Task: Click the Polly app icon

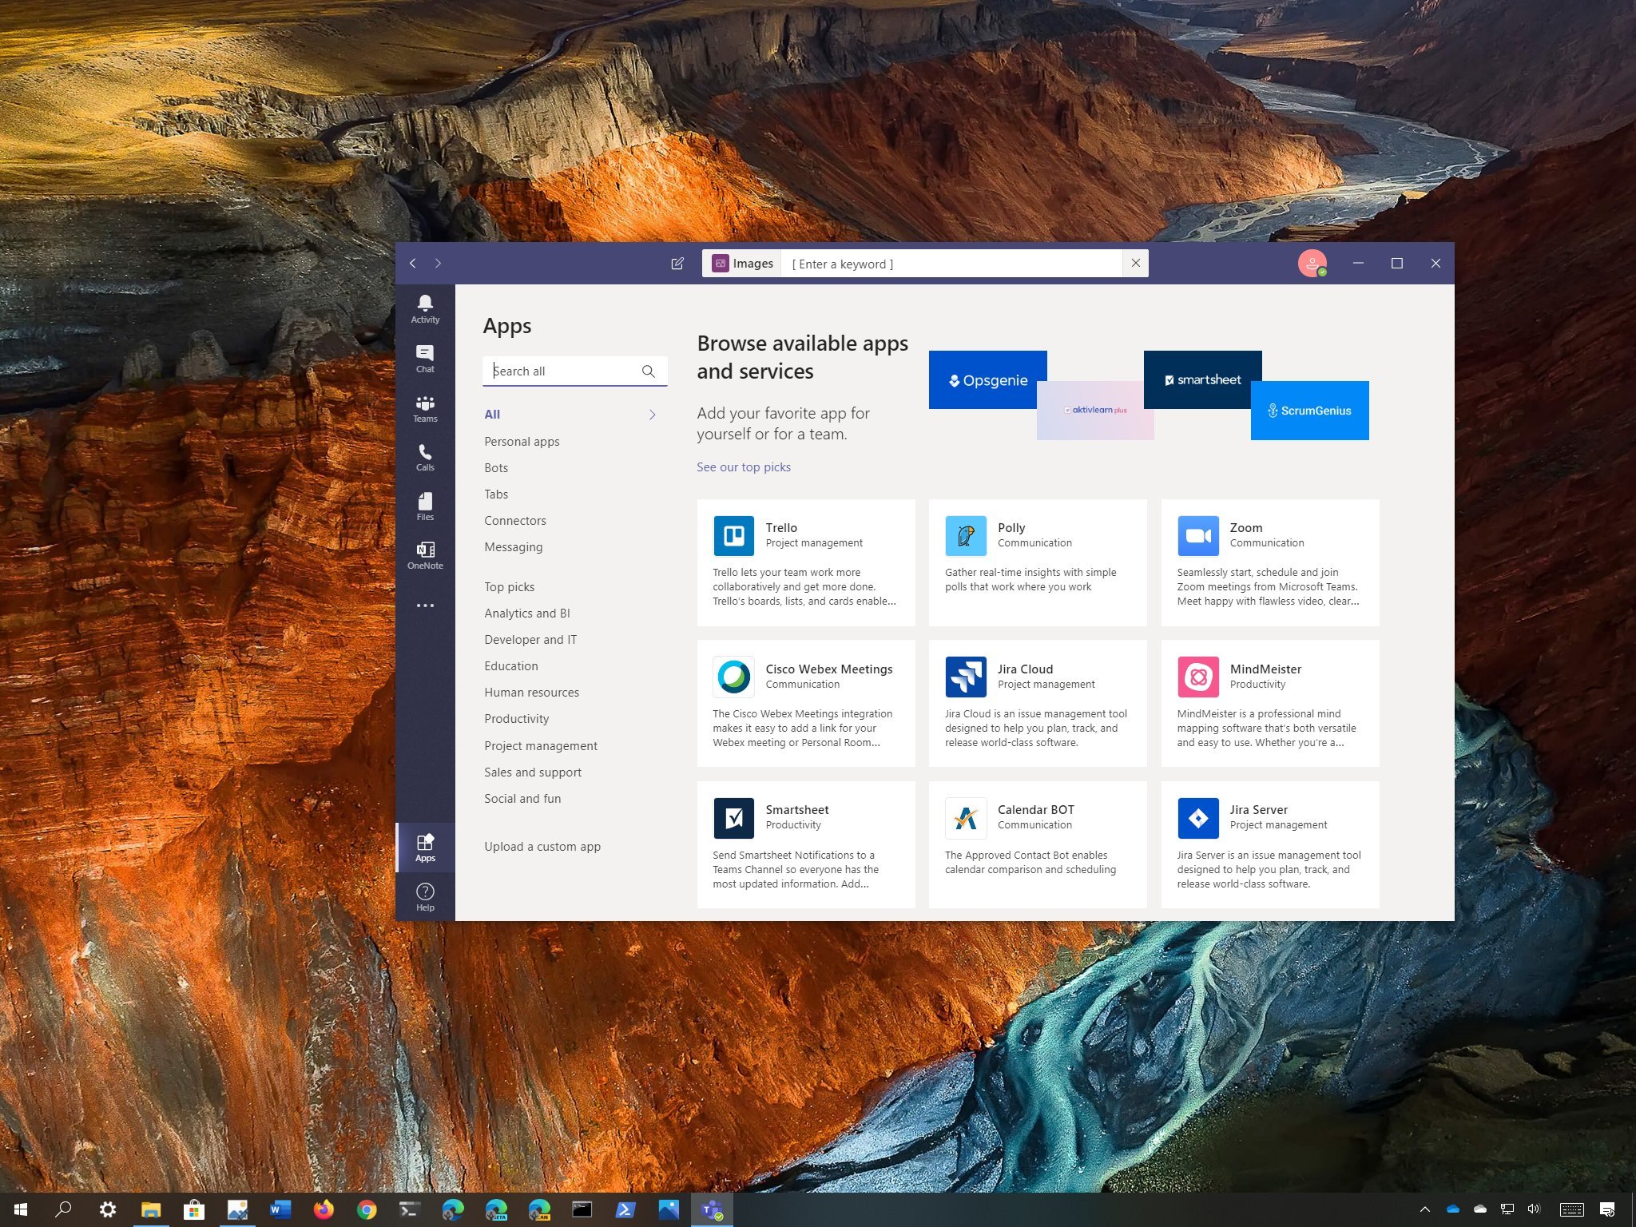Action: click(x=965, y=535)
